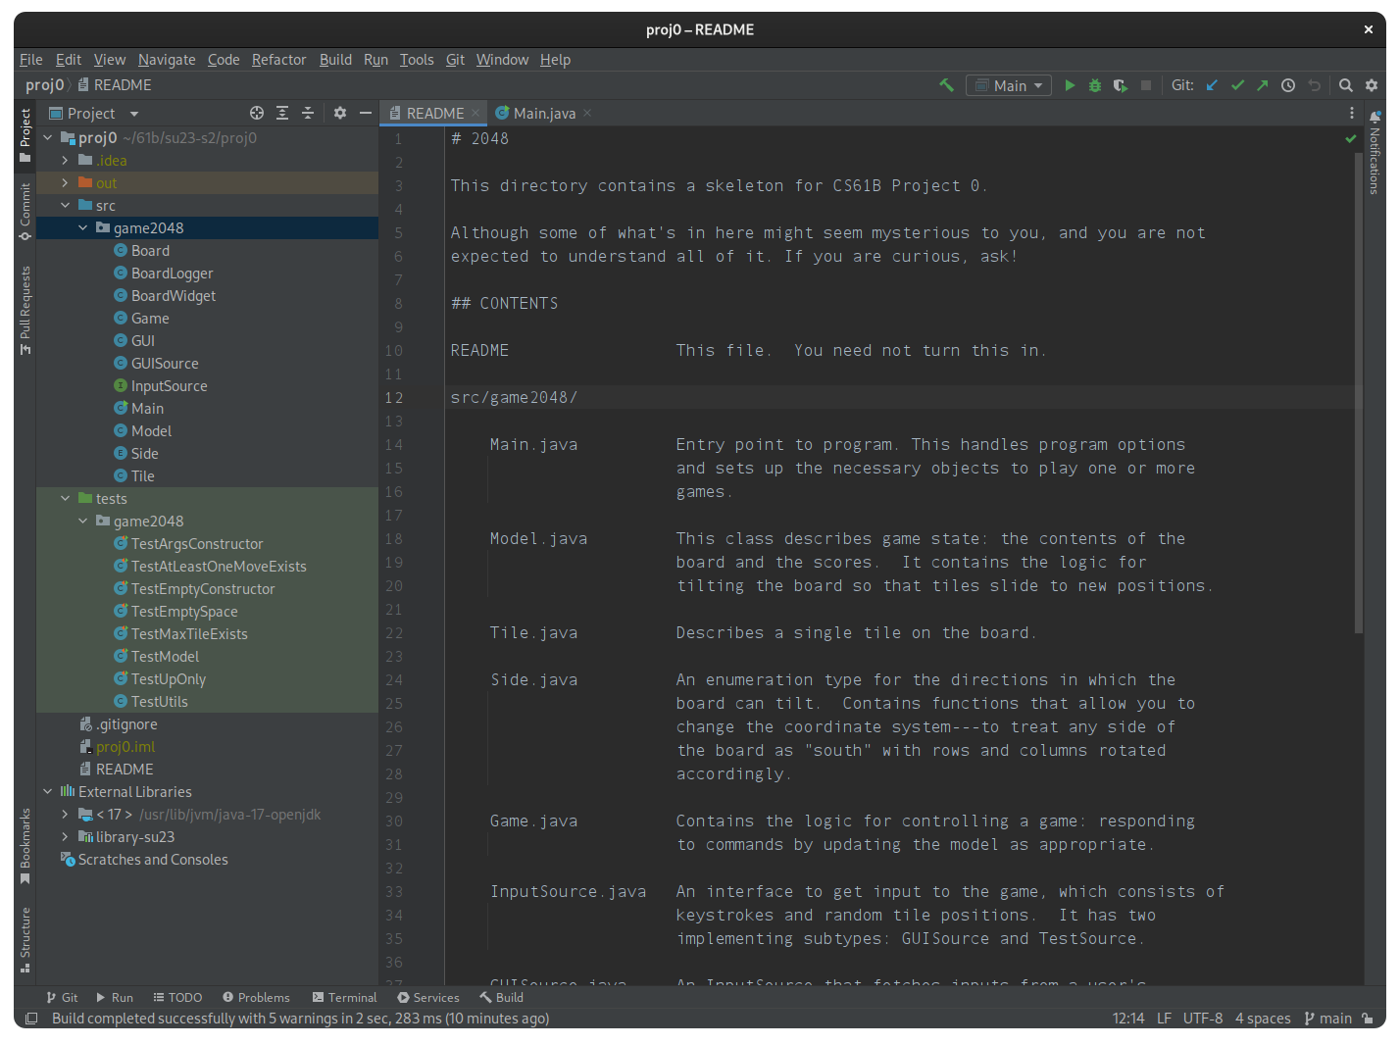Viewport: 1400px width, 1045px height.
Task: Close the README tab
Action: pos(475,113)
